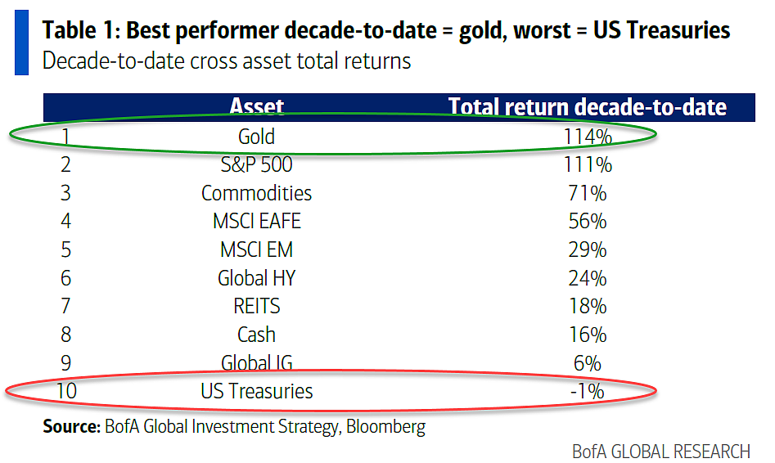Click the Cash asset cell
Image resolution: width=775 pixels, height=463 pixels.
coord(256,335)
